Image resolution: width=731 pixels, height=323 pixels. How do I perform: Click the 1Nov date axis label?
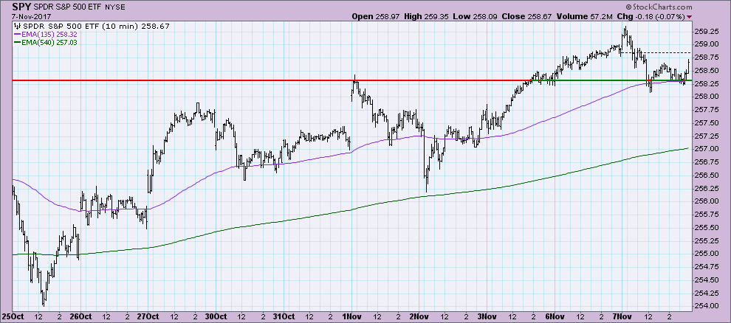(x=352, y=316)
